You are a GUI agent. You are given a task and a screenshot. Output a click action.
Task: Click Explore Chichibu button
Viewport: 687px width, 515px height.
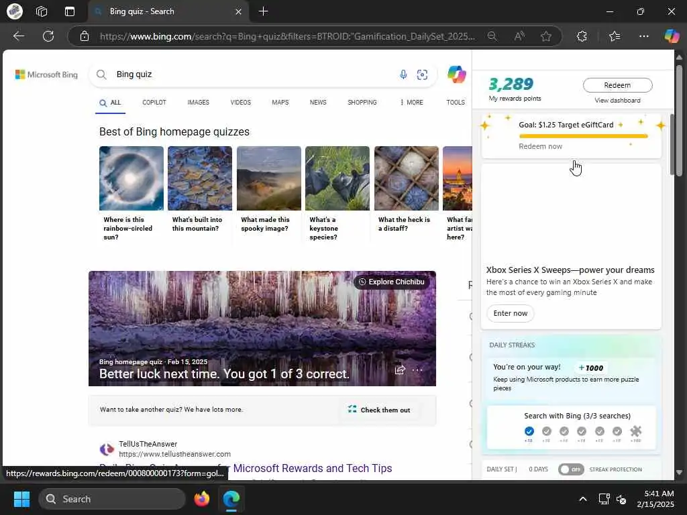[x=392, y=282]
